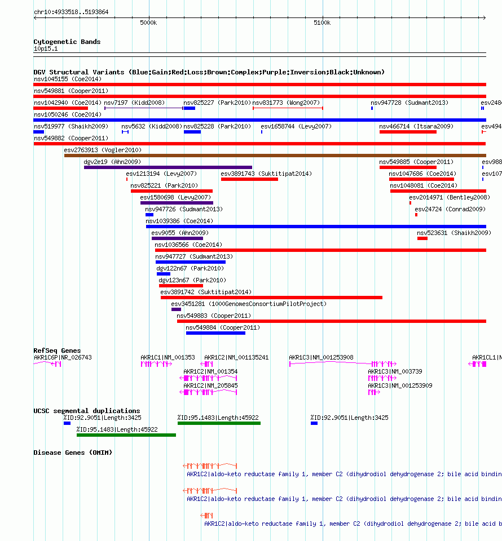Select the AKR1C1|NM_001353 gene glyph
Image resolution: width=502 pixels, height=541 pixels.
coord(156,364)
